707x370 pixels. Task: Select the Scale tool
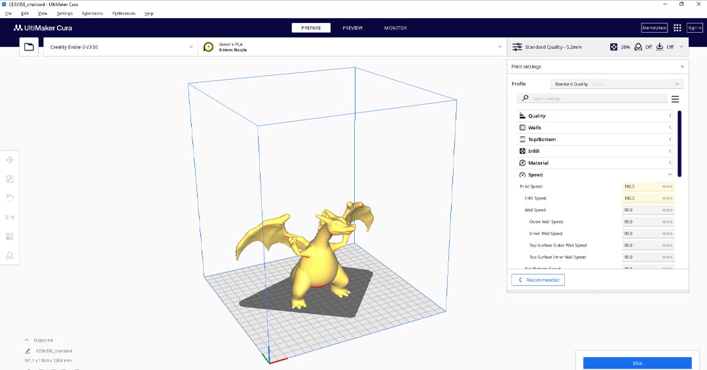click(10, 179)
